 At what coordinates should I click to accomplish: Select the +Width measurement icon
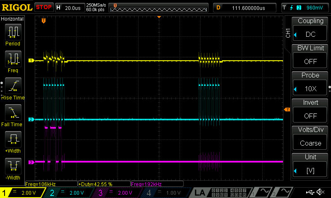pos(13,139)
